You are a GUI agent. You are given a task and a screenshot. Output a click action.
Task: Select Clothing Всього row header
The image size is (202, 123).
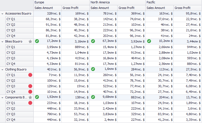(16, 69)
